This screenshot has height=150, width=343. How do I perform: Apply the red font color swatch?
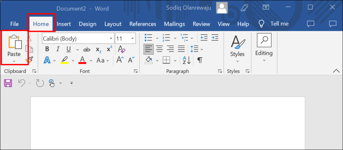pyautogui.click(x=82, y=60)
